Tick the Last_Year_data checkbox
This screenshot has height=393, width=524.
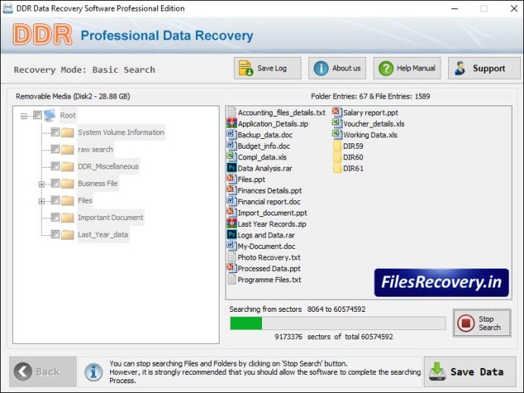click(x=55, y=234)
